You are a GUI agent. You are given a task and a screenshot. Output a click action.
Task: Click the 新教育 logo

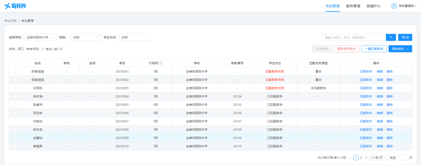tap(15, 6)
